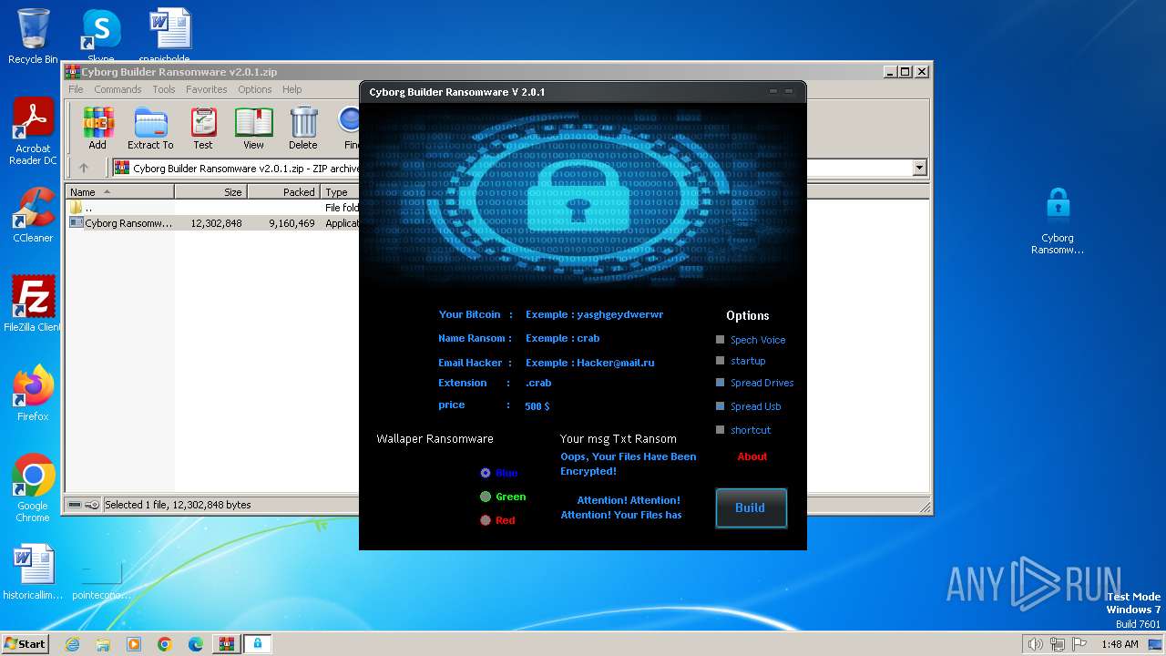
Task: Click the ransom message text box
Action: (629, 487)
